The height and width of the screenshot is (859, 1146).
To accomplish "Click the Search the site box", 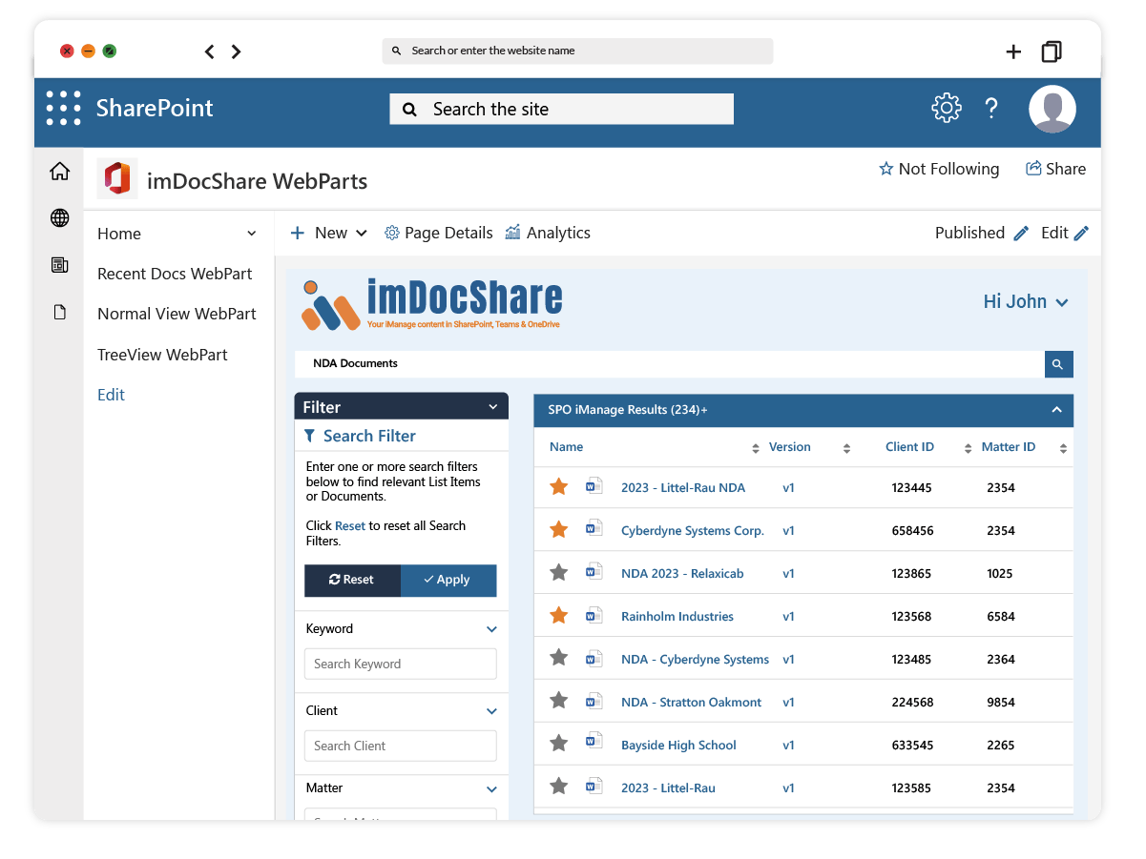I will click(x=561, y=109).
